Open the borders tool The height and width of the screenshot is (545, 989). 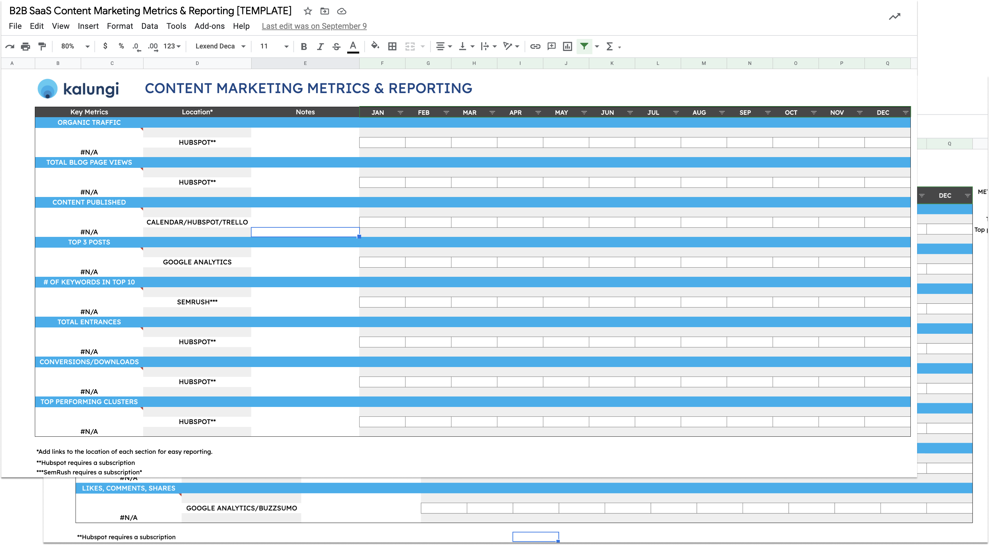pos(392,47)
